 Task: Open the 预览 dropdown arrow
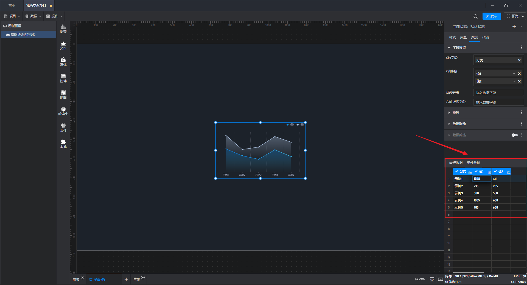coord(523,16)
